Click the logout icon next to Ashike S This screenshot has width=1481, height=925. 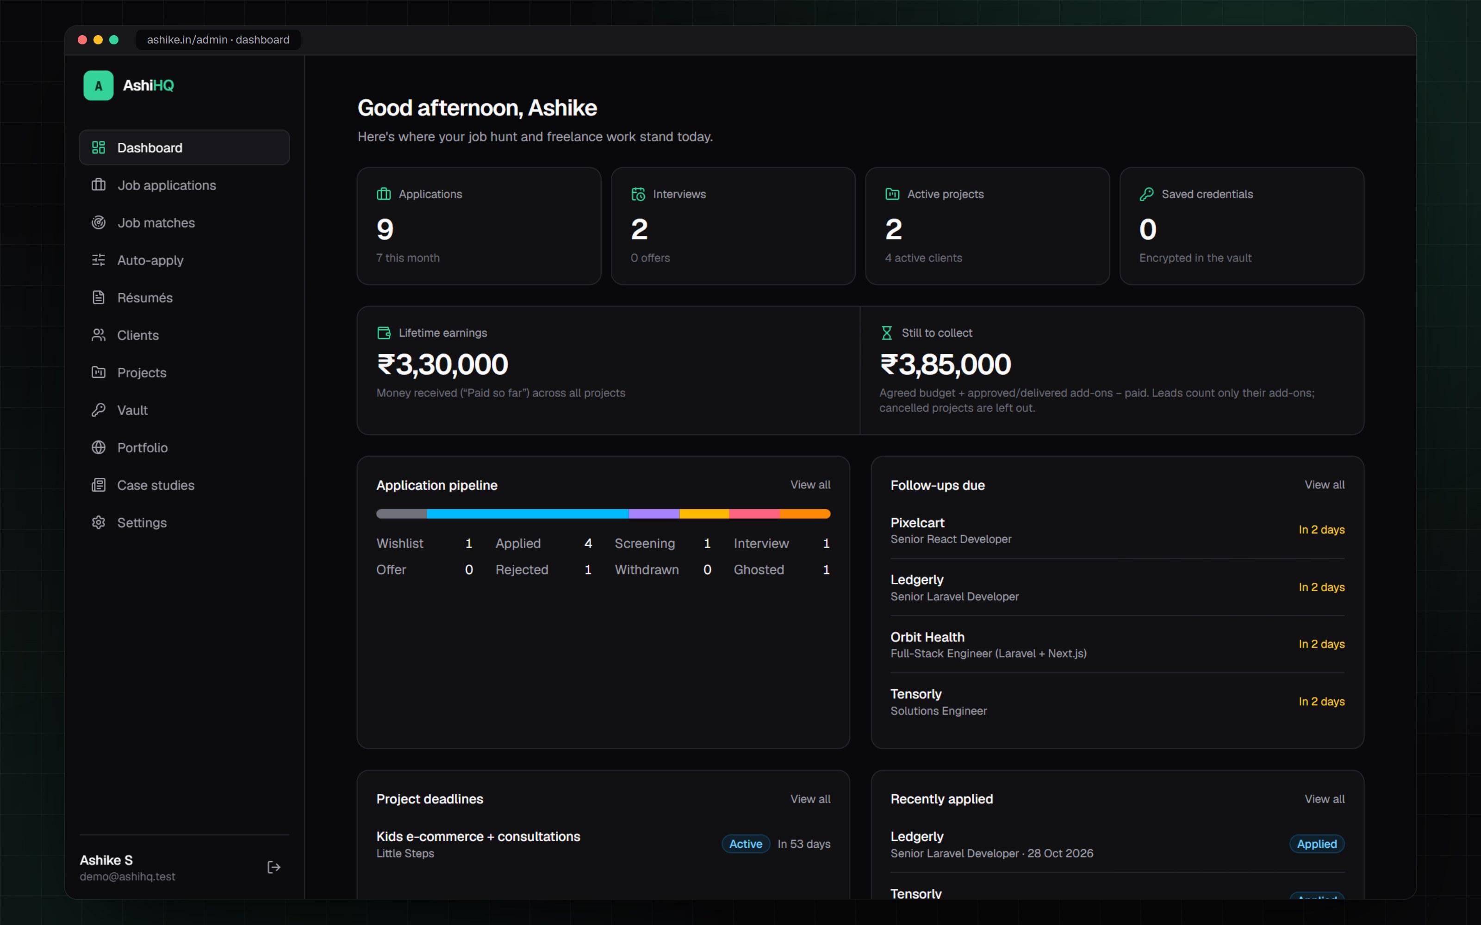[274, 867]
